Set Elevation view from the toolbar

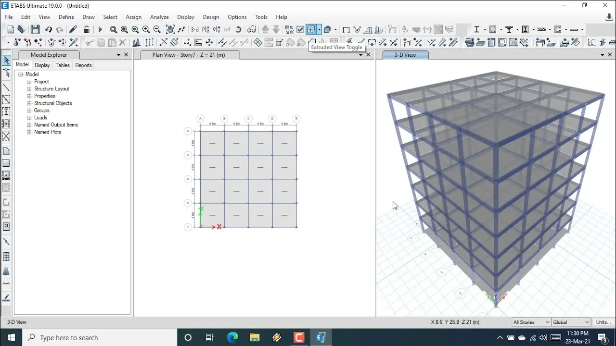(217, 30)
